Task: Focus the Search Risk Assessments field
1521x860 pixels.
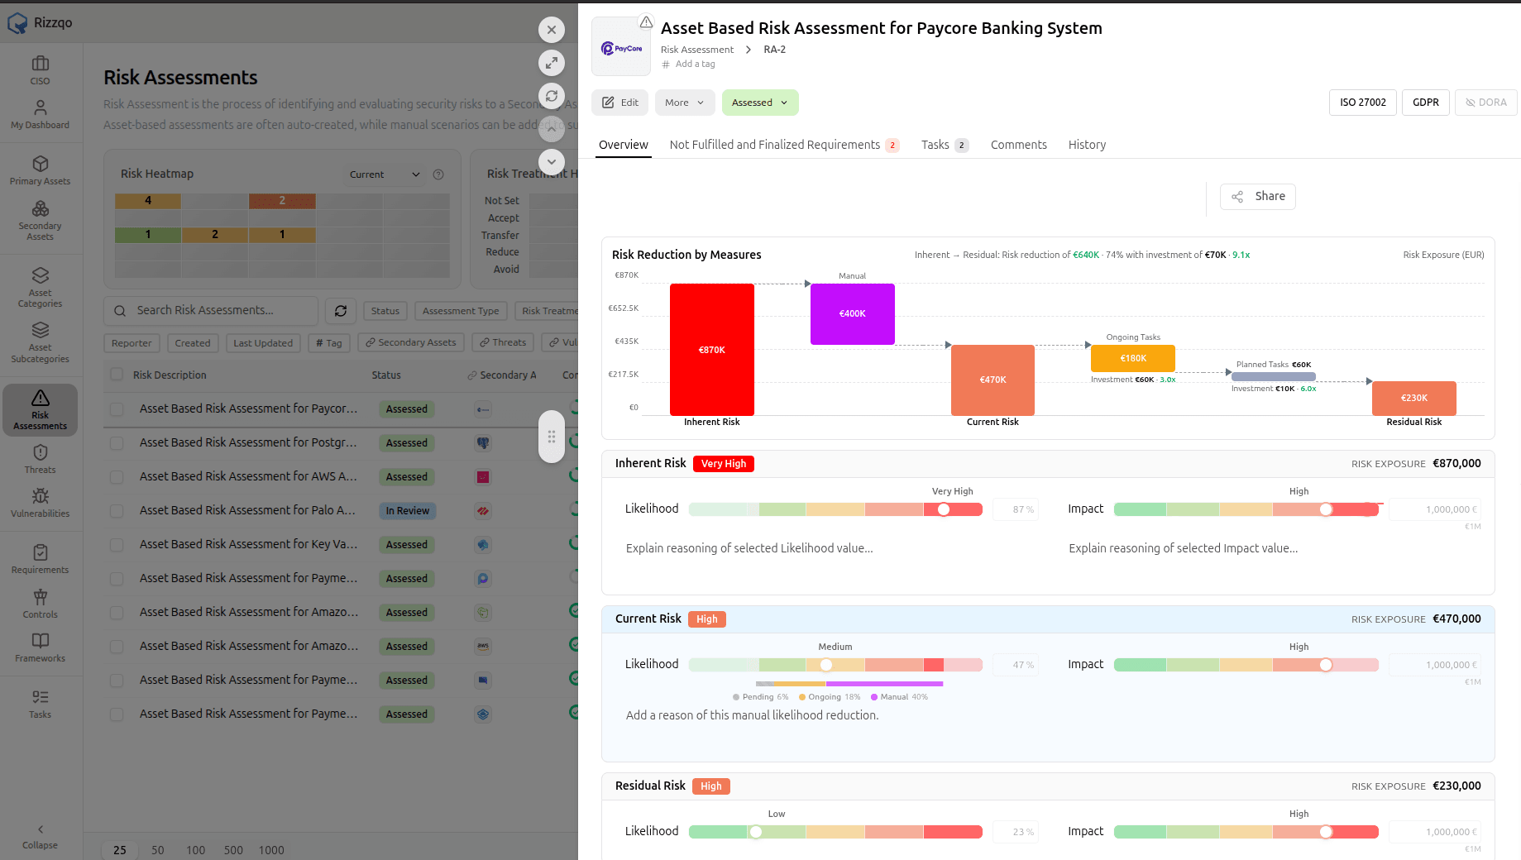Action: click(x=211, y=311)
